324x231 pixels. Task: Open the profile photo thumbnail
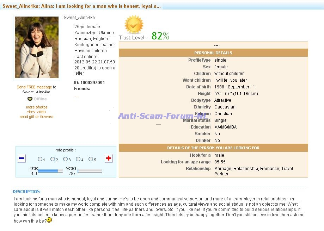36,47
